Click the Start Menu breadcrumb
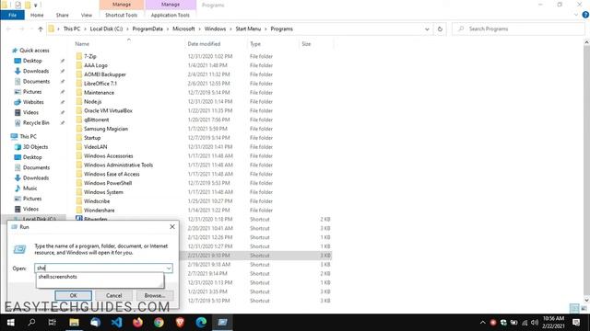Viewport: 590px width, 331px height. [248, 29]
